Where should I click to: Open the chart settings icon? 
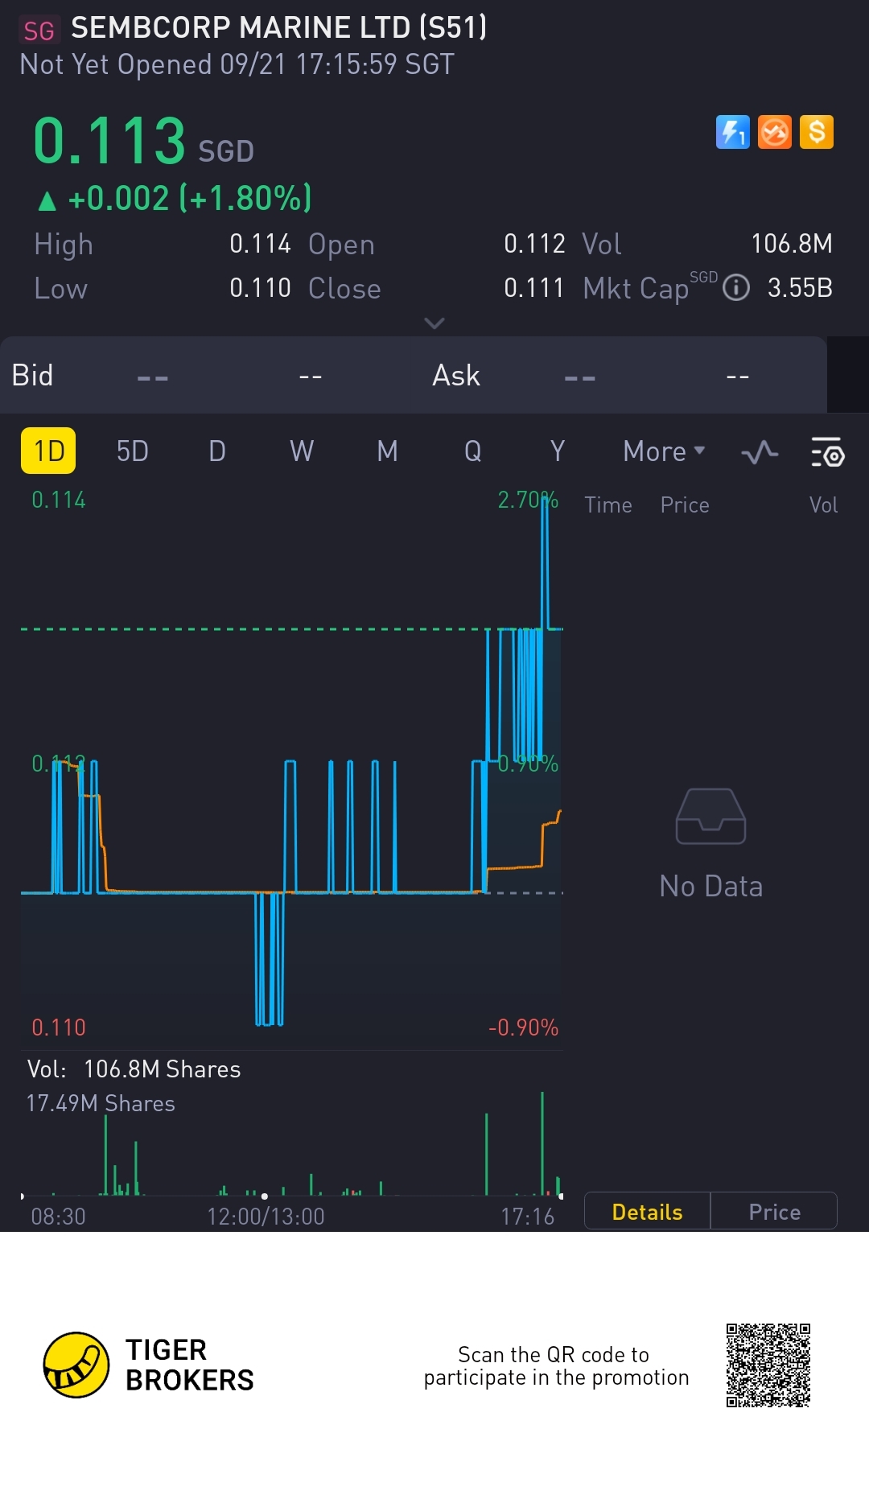(x=826, y=452)
